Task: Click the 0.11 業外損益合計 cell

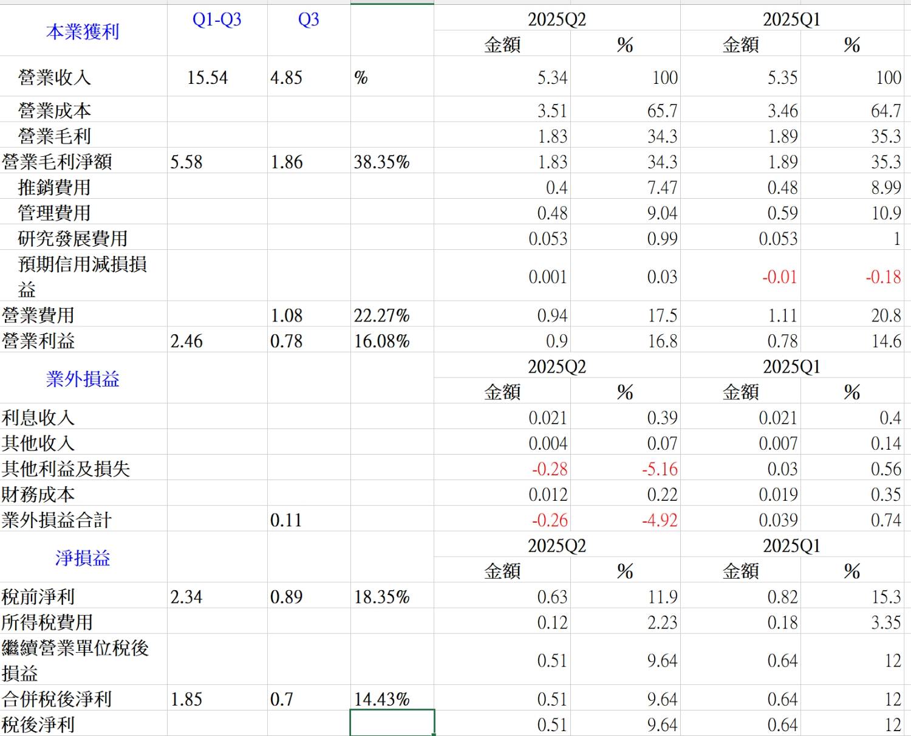Action: tap(286, 520)
